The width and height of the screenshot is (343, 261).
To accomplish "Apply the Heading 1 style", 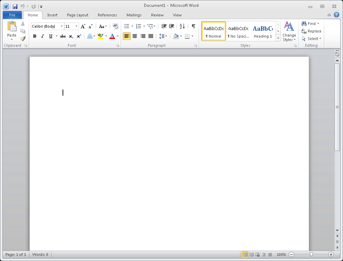I will pos(263,31).
